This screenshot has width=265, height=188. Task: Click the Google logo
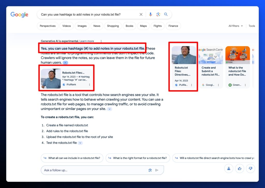point(19,15)
